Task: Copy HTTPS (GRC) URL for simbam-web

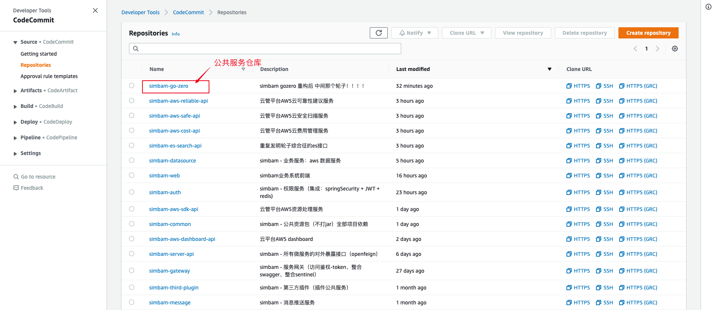Action: [x=638, y=176]
